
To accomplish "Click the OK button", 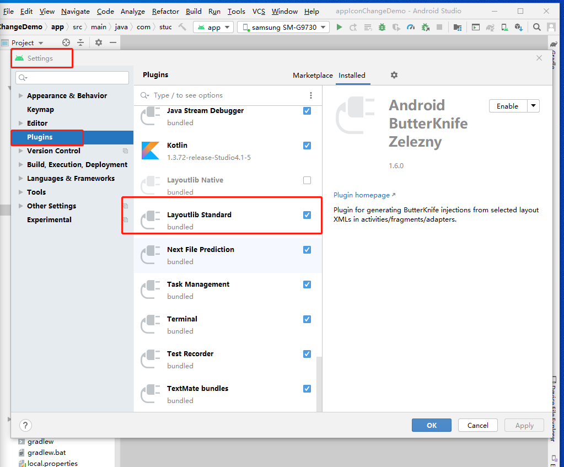I will pyautogui.click(x=432, y=425).
